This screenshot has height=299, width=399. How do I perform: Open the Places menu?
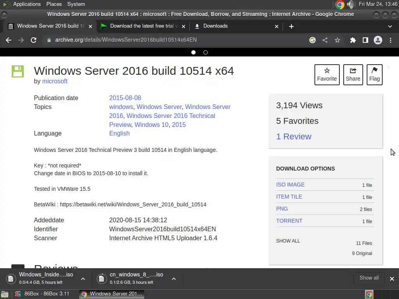pos(54,4)
